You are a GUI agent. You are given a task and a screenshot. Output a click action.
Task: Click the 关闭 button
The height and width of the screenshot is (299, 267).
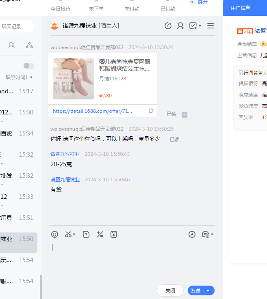[170, 290]
